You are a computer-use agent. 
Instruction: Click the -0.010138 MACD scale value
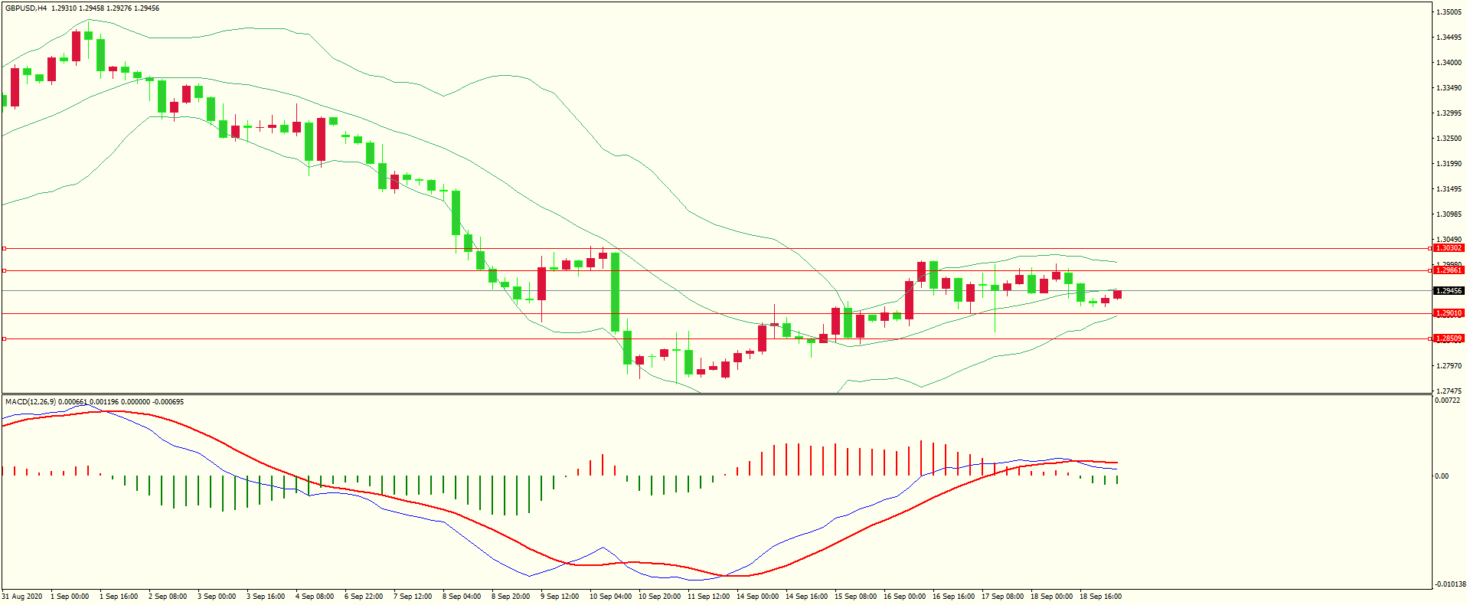(x=1450, y=584)
